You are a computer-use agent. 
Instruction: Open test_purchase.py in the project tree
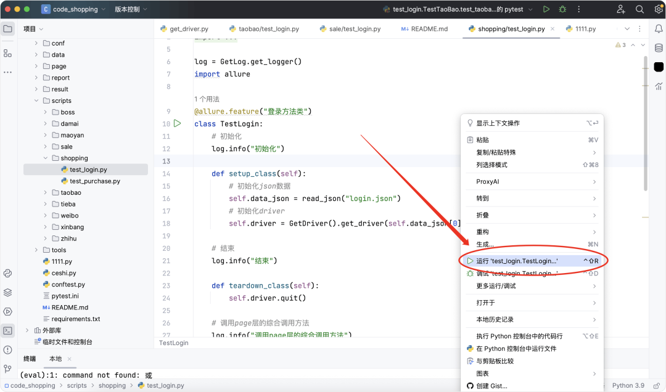pos(95,181)
